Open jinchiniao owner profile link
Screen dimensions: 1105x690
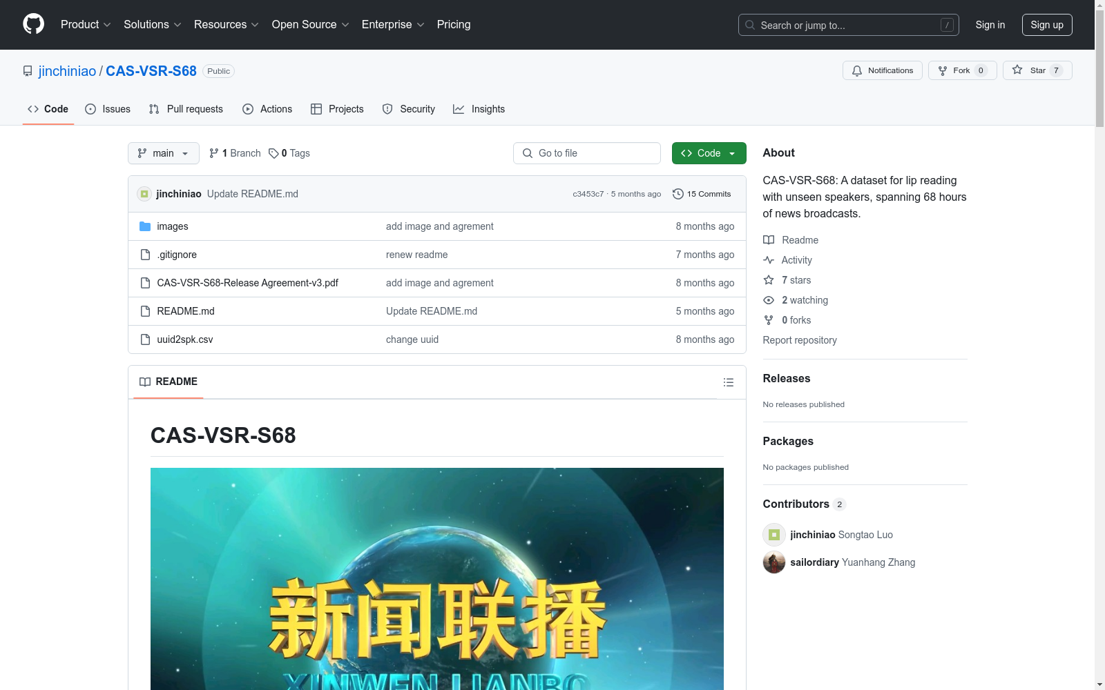[68, 71]
